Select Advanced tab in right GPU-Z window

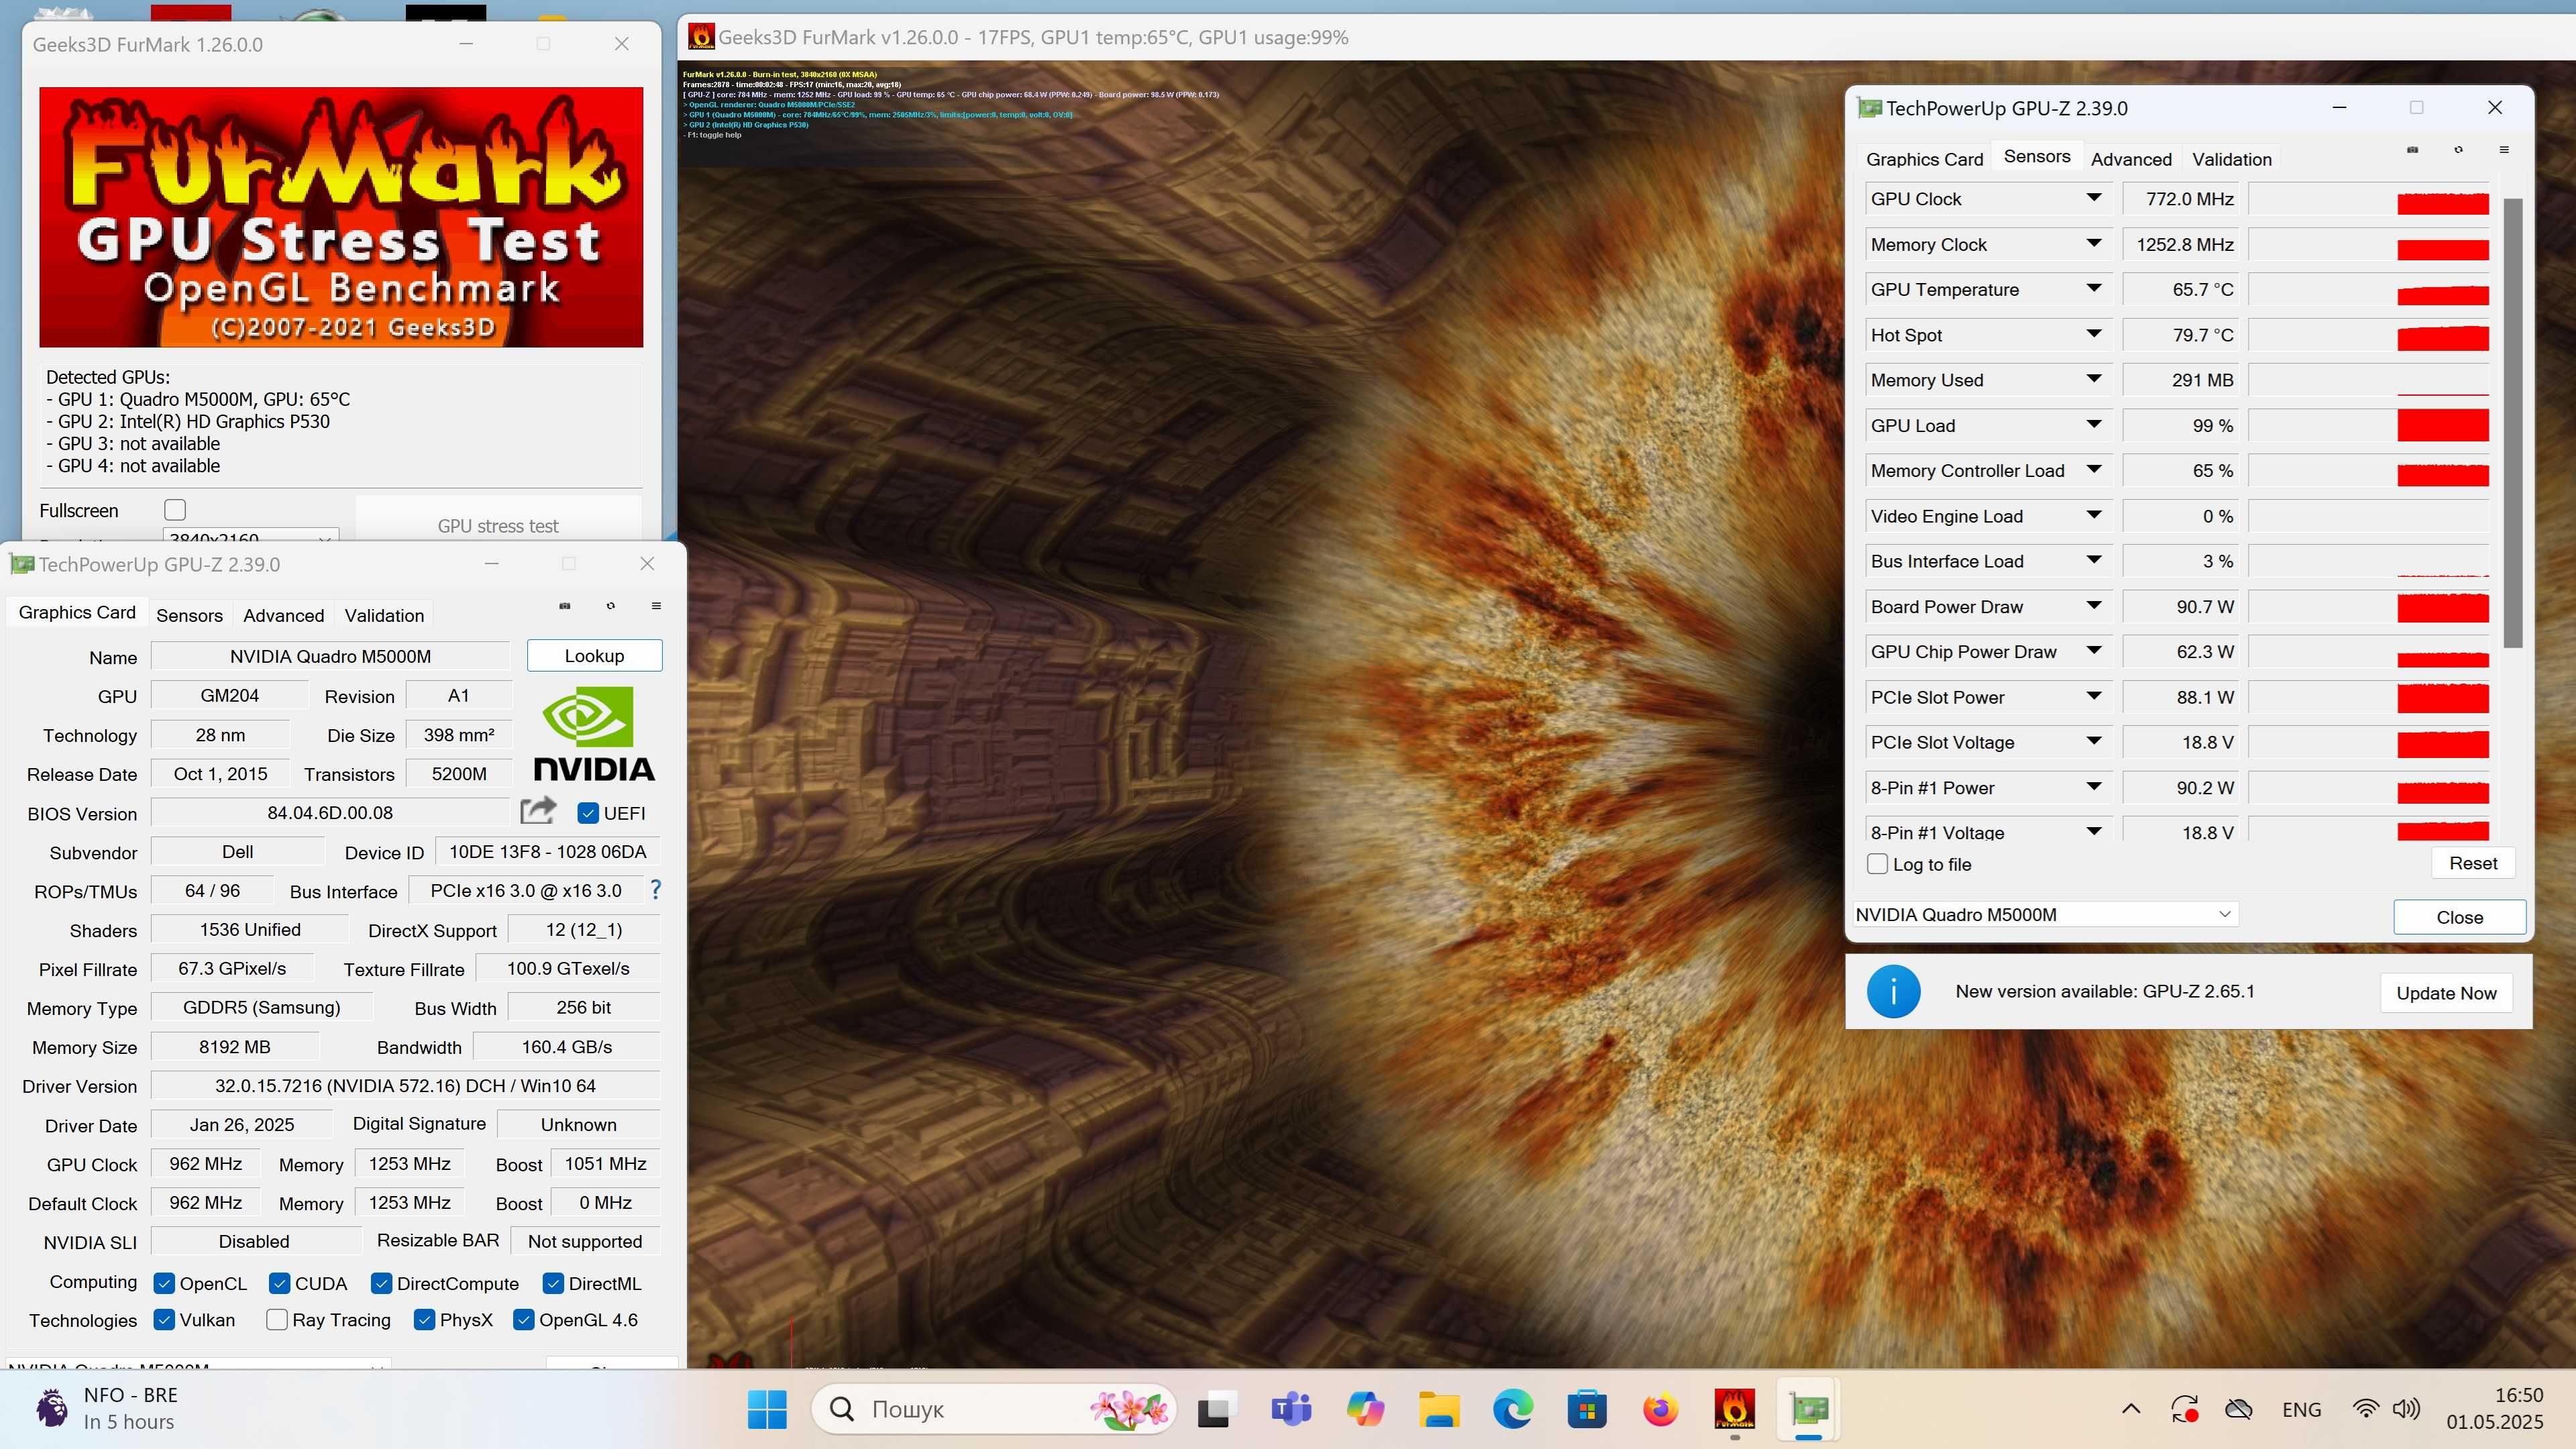(2130, 159)
